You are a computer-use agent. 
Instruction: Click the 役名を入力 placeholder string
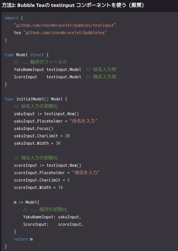pyautogui.click(x=84, y=121)
